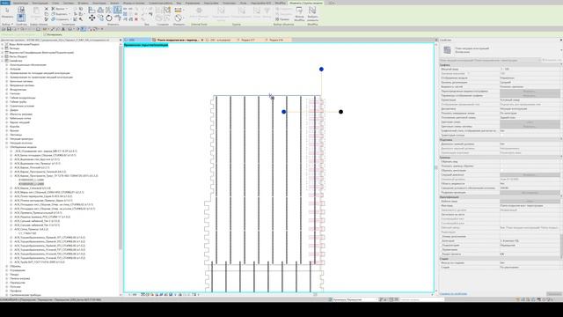
Task: Click the last large icon on the ribbon
Action: 312,11
